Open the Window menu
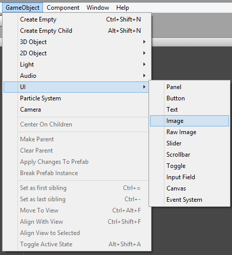This screenshot has height=255, width=232. click(x=98, y=8)
